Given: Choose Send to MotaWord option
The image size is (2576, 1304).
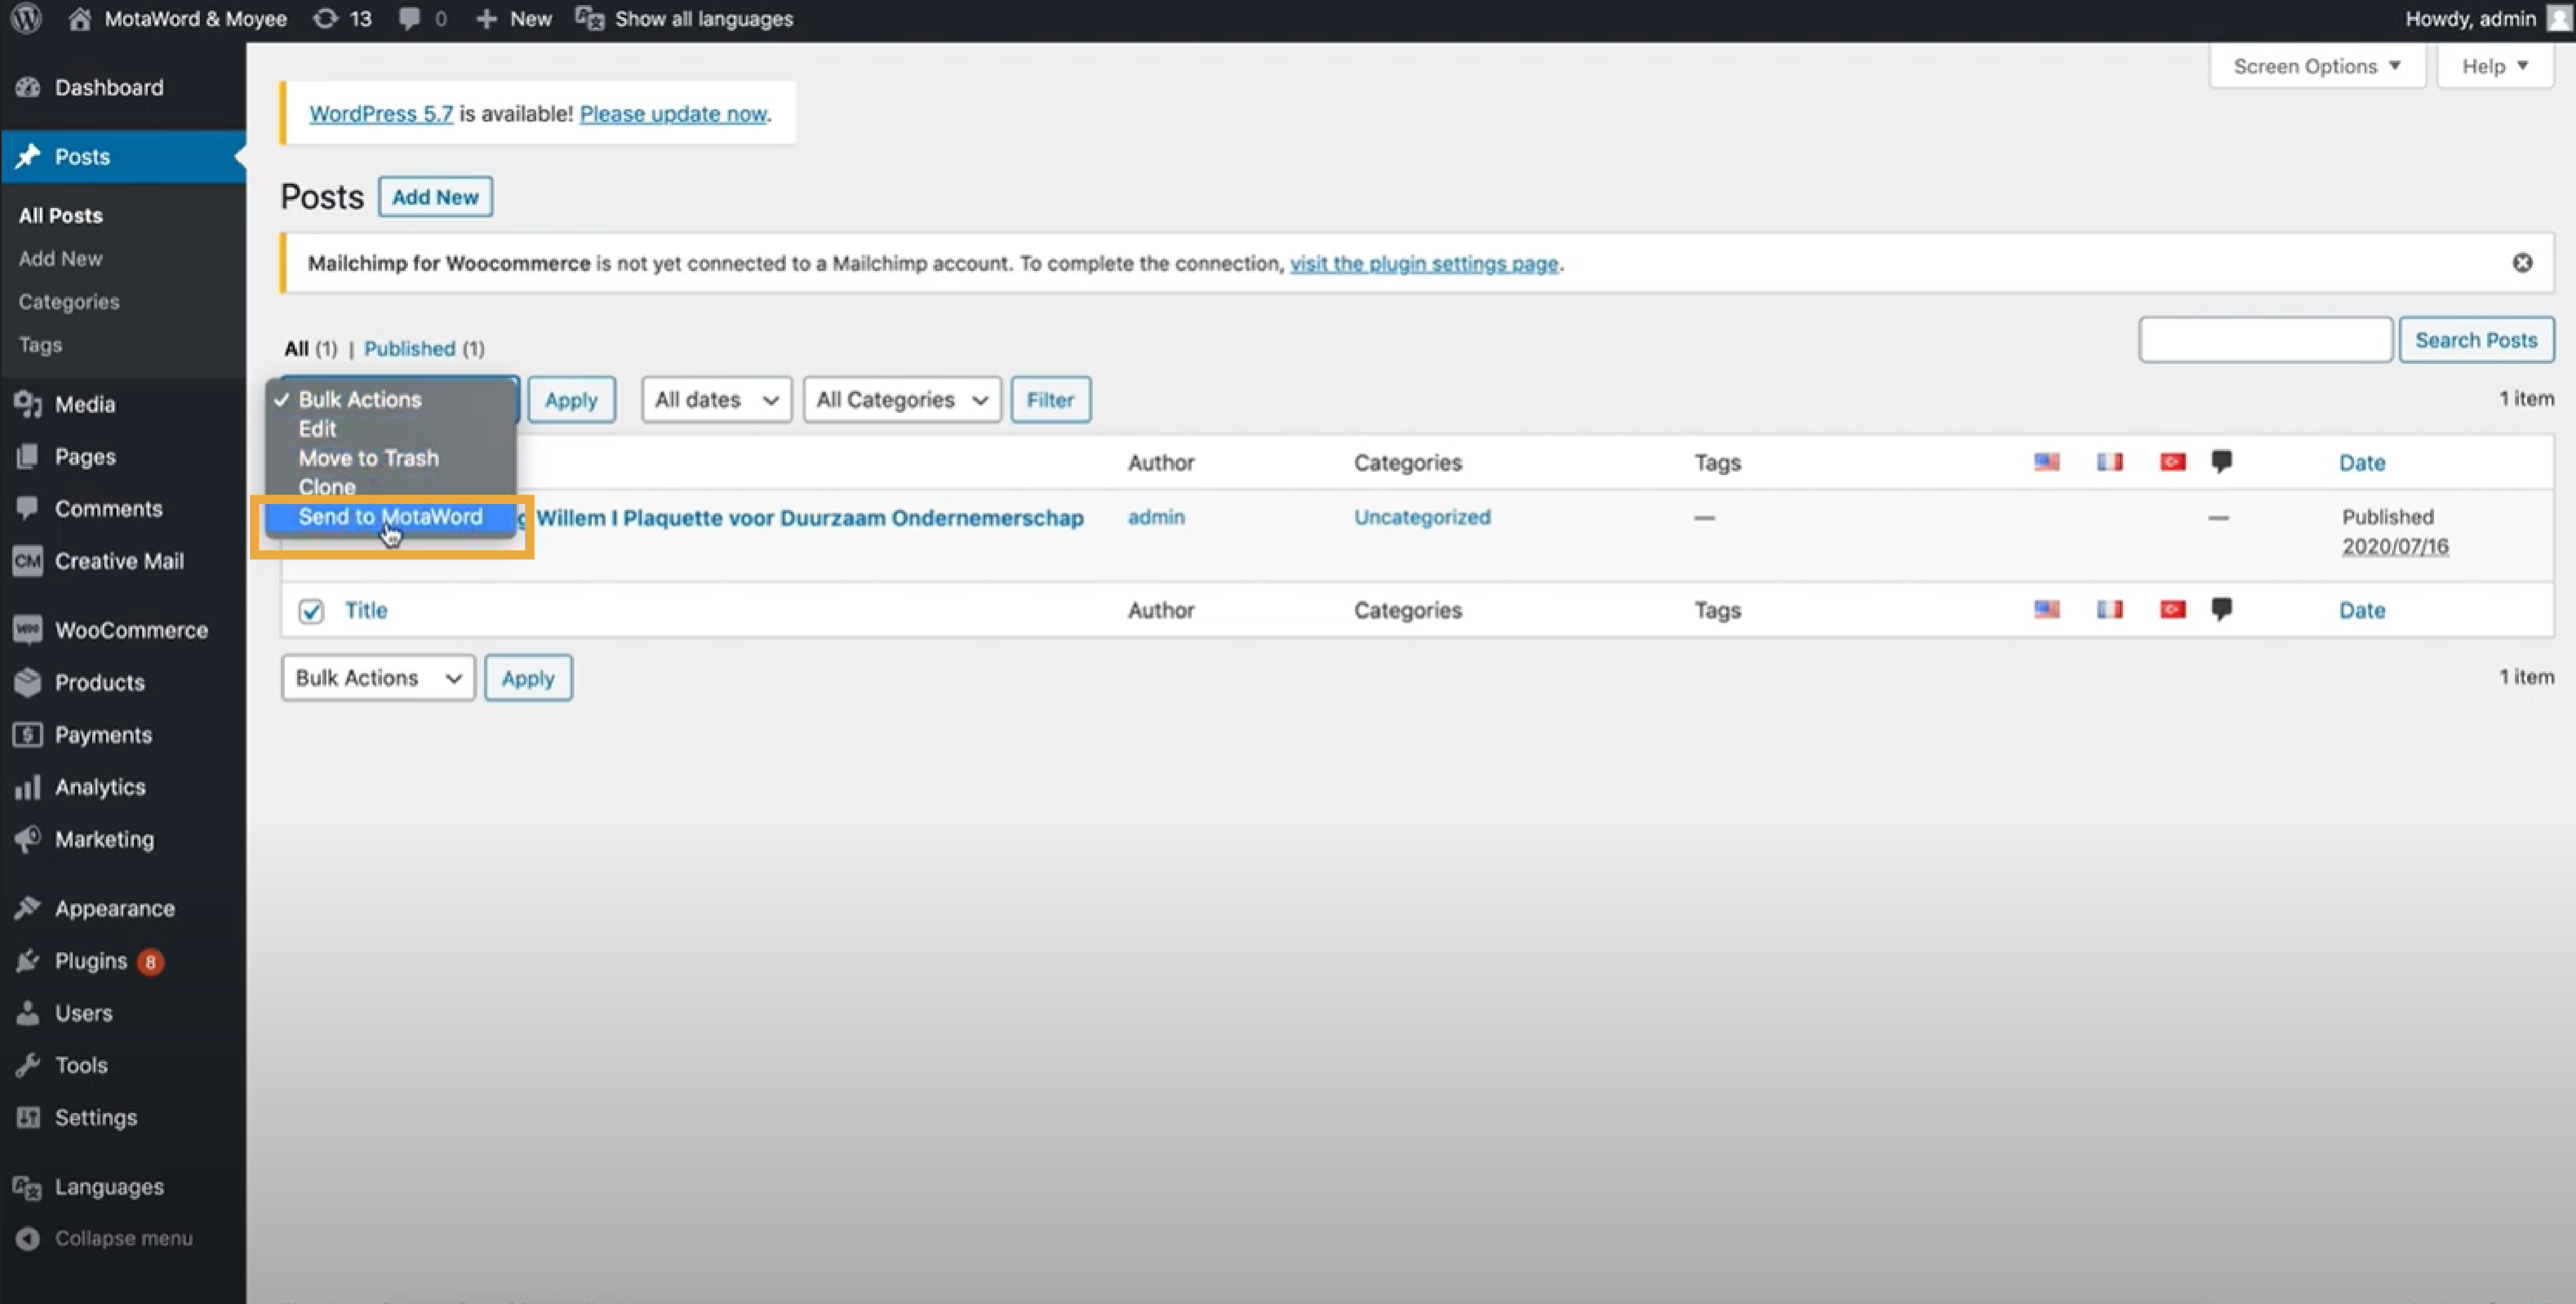Looking at the screenshot, I should click(x=390, y=516).
